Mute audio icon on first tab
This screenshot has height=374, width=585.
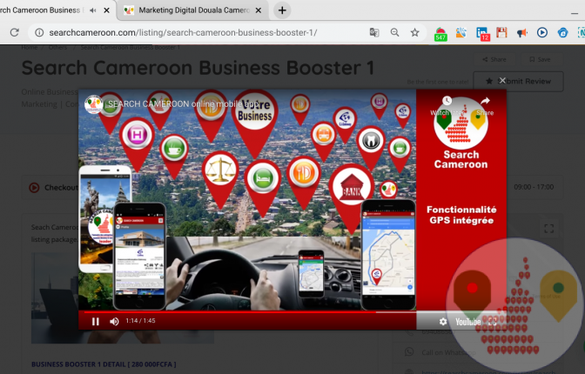tap(93, 10)
